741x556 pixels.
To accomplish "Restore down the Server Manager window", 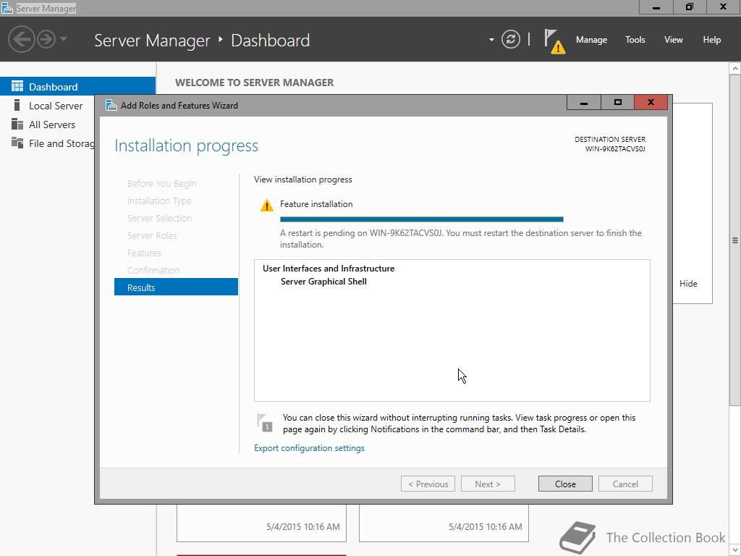I will click(690, 7).
